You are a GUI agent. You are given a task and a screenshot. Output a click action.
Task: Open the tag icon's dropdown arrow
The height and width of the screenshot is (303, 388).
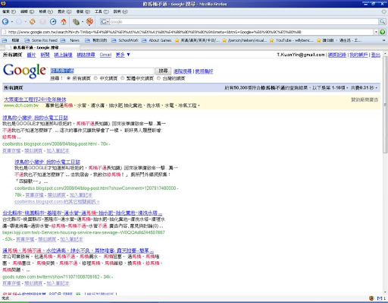coord(83,22)
